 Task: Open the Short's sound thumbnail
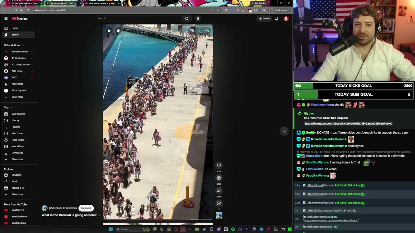click(x=219, y=215)
